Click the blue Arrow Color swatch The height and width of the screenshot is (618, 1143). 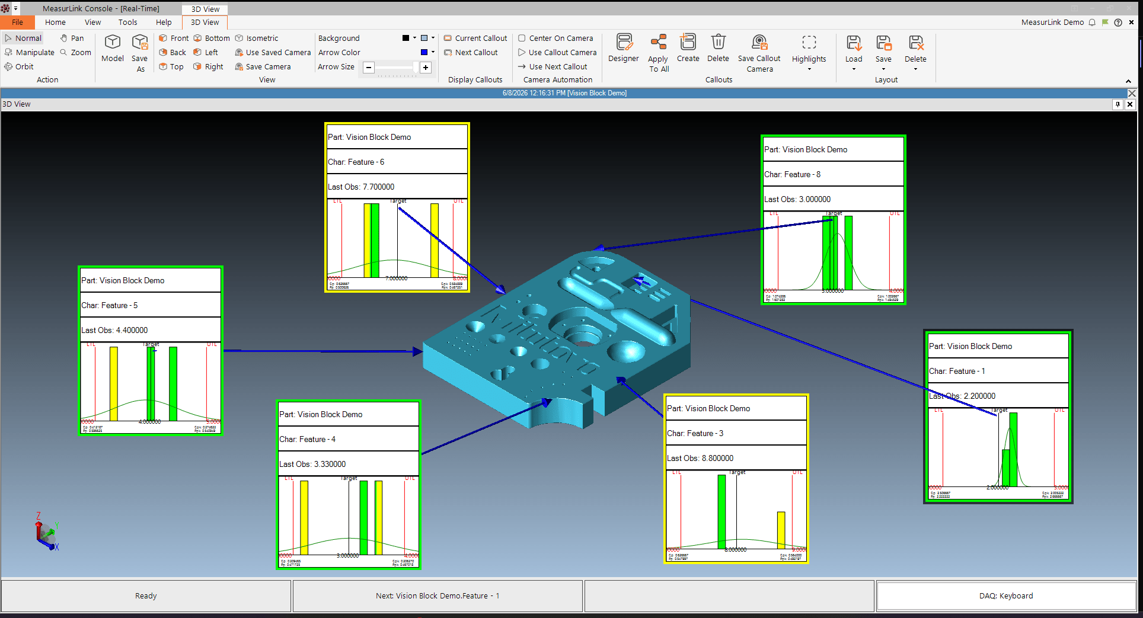coord(424,52)
